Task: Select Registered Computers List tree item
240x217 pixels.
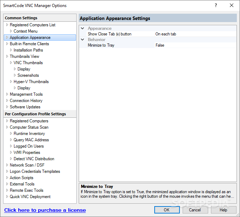Action: point(33,25)
